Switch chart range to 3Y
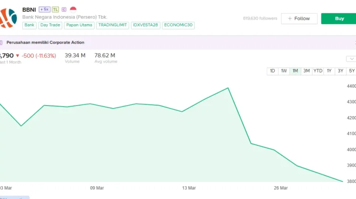356x199 pixels. 340,71
